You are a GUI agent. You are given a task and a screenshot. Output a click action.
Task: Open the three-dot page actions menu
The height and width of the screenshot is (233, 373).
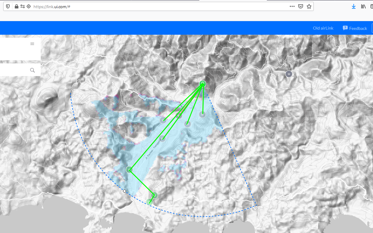pos(292,6)
